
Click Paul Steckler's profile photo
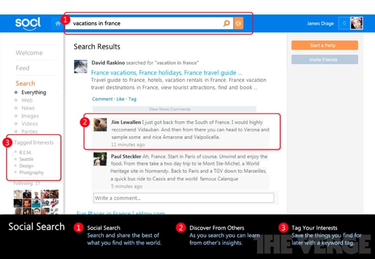[x=100, y=159]
